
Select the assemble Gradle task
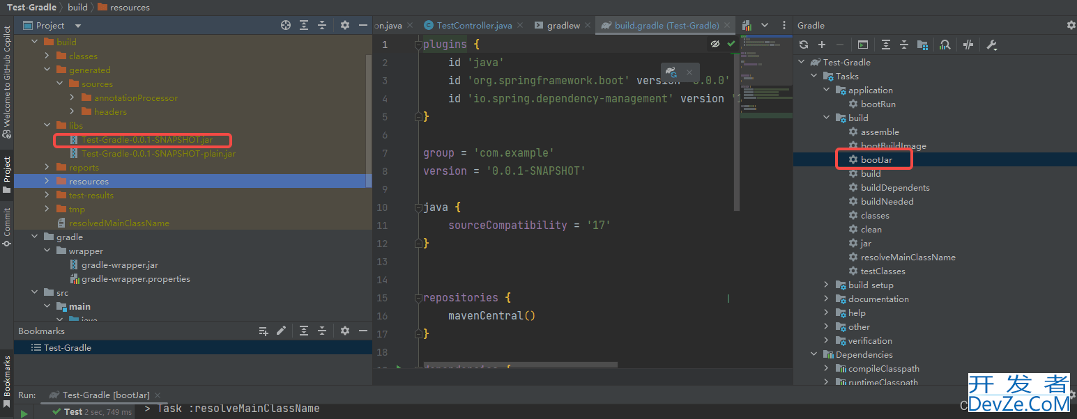(879, 132)
